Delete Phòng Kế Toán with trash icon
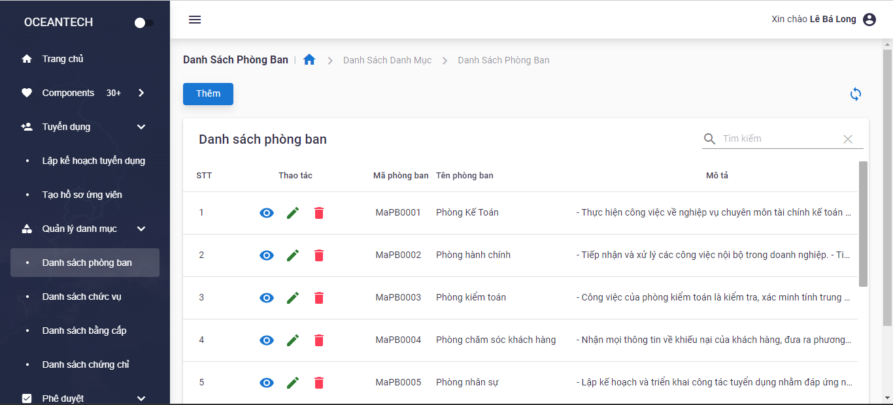893x405 pixels. [x=319, y=213]
